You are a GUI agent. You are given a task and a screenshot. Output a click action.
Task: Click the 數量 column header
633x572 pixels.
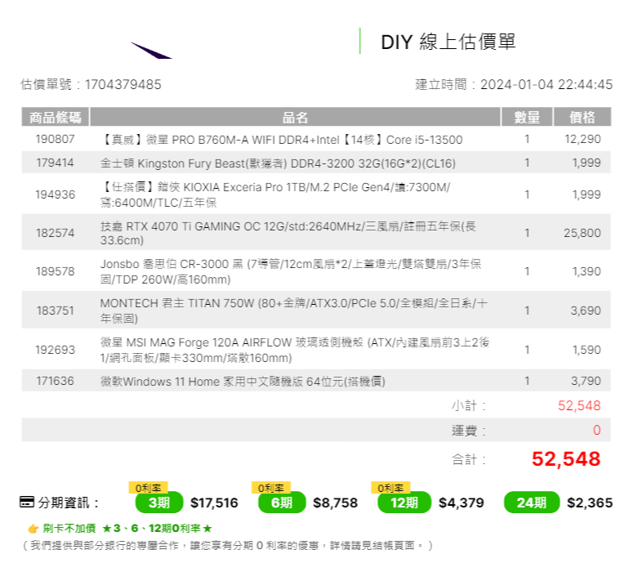click(527, 117)
